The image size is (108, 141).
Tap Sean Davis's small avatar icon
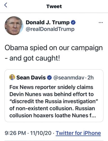(x=12, y=77)
